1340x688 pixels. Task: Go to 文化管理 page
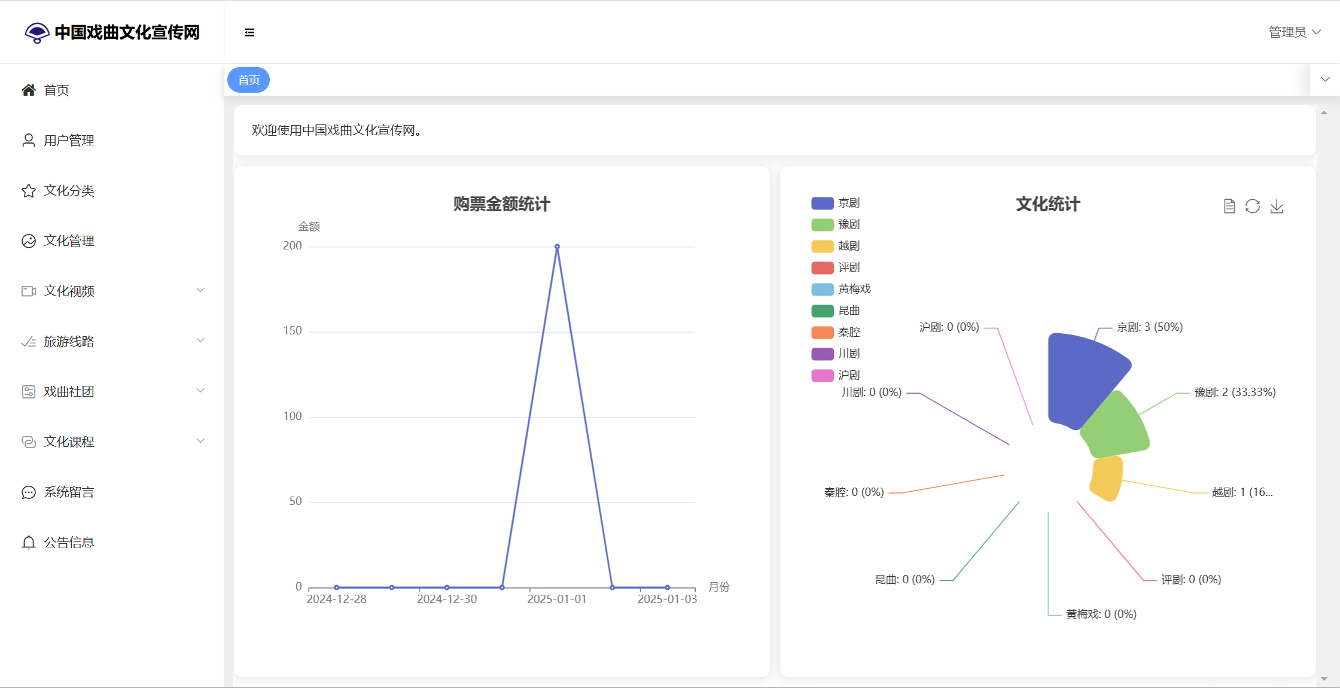pyautogui.click(x=69, y=241)
